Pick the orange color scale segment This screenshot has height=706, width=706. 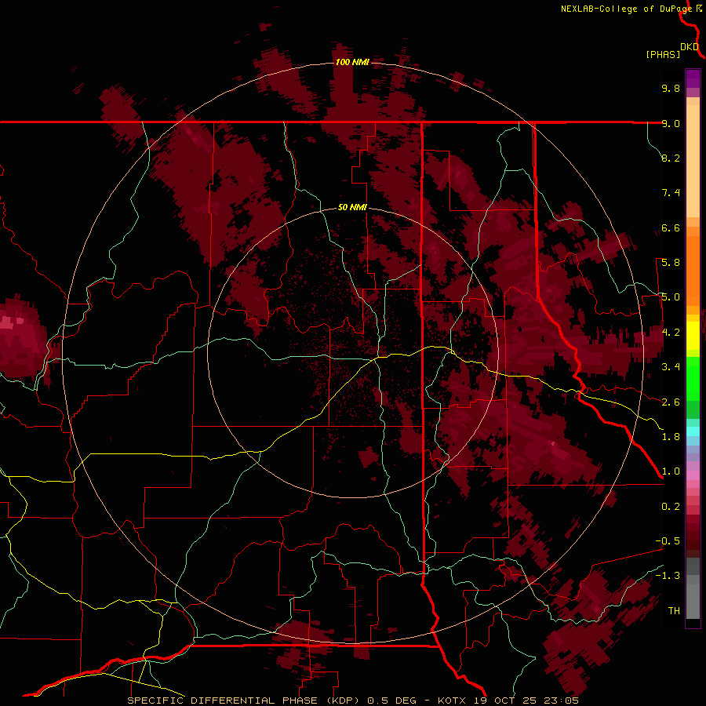pos(693,271)
